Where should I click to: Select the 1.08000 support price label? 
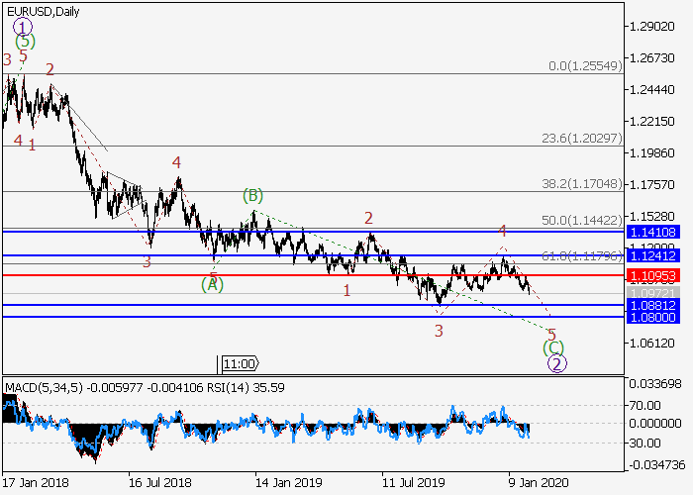click(x=652, y=318)
